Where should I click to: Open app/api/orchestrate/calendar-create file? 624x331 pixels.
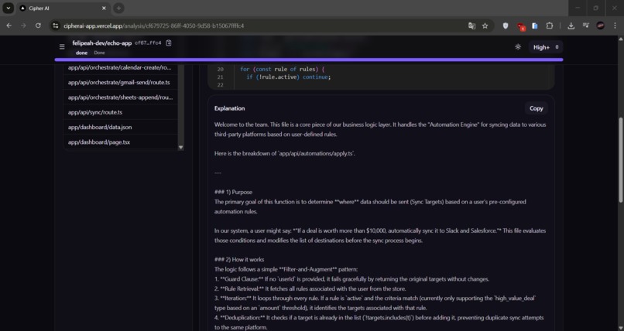click(120, 67)
